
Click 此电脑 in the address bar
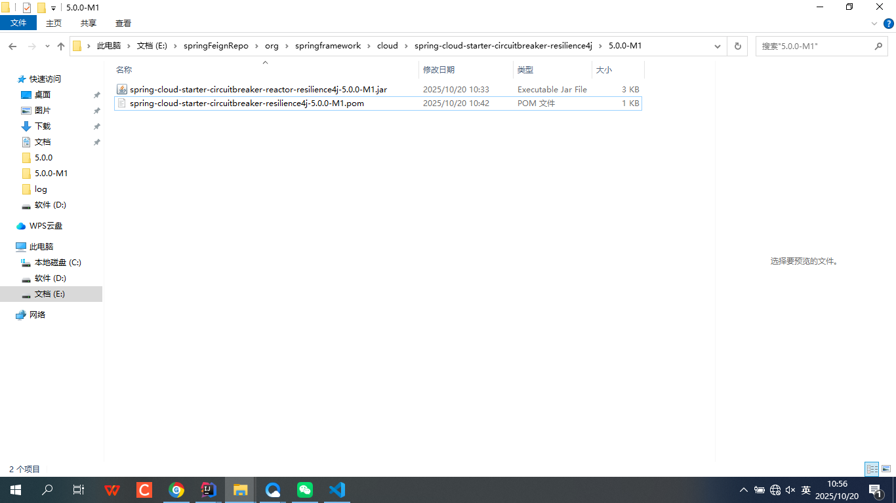point(109,46)
